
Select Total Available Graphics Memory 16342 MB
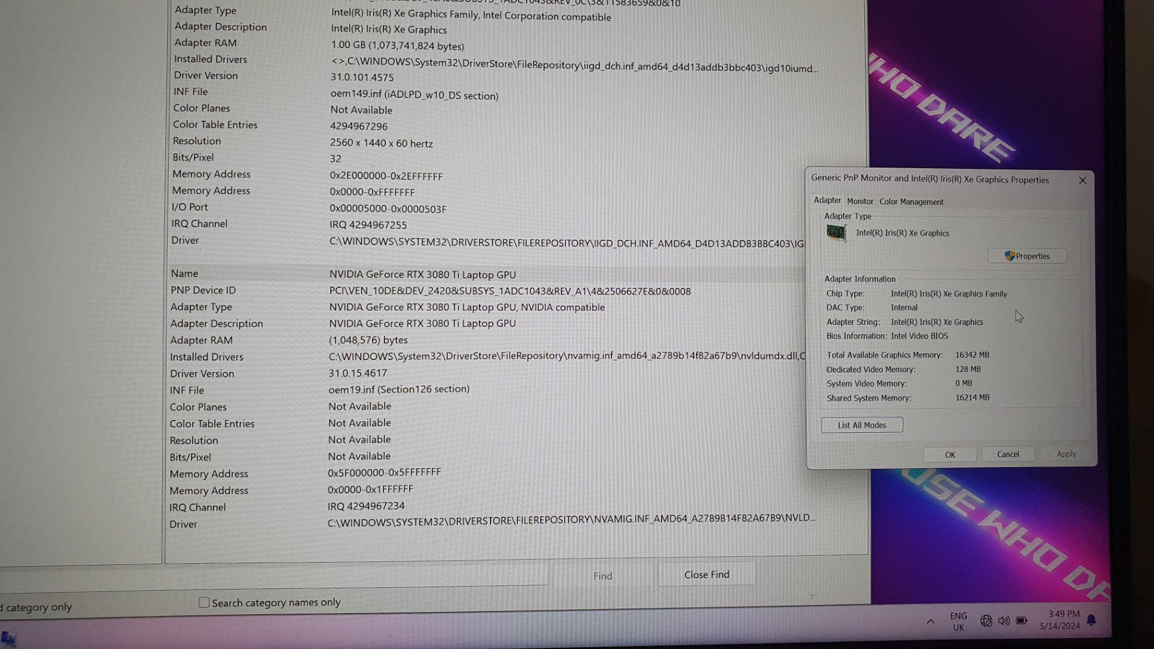coord(972,355)
